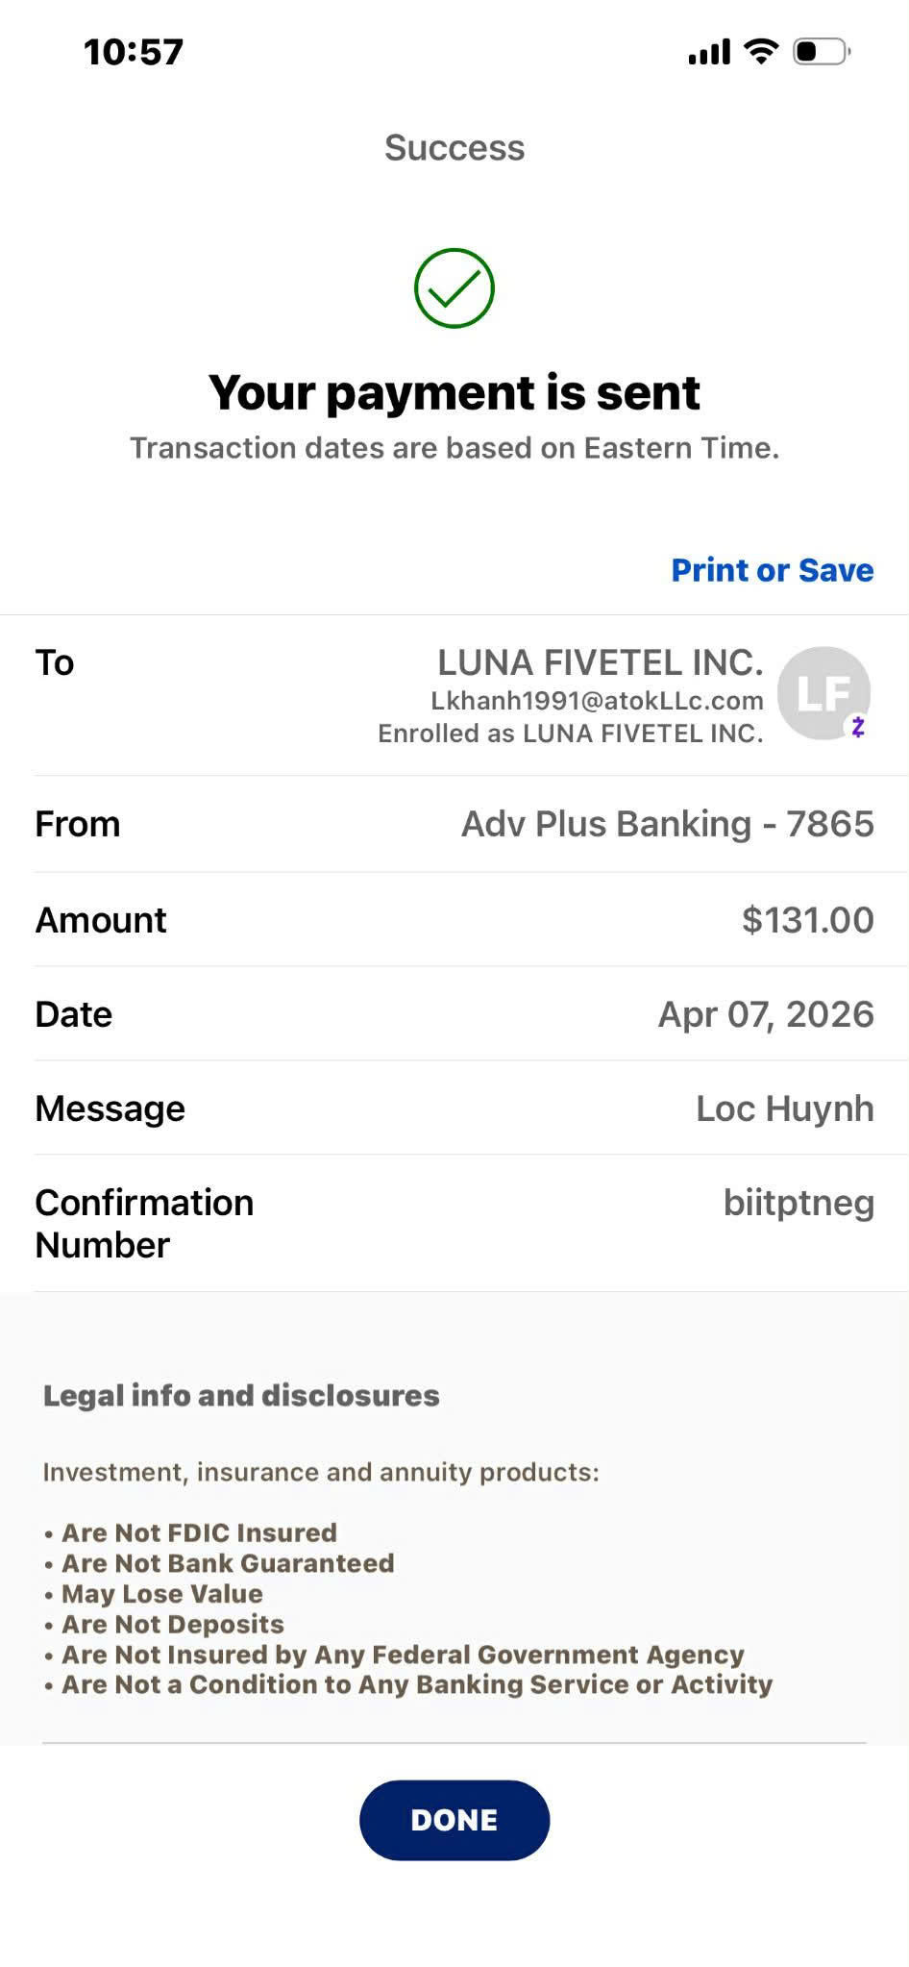Tap the purple Zelle badge icon
909x1967 pixels.
pos(858,727)
